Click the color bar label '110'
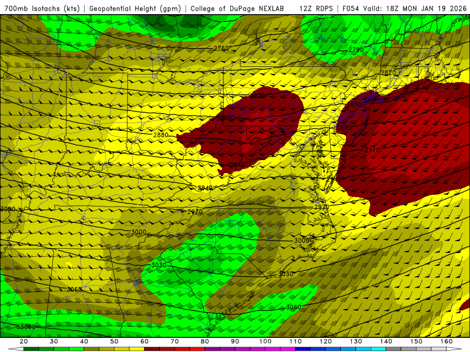Image resolution: width=470 pixels, height=352 pixels. pyautogui.click(x=296, y=341)
